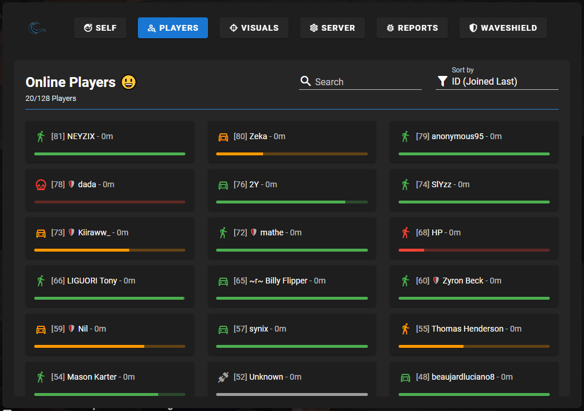This screenshot has width=584, height=411.
Task: Click the orange car icon on Zeka's card
Action: tap(222, 136)
